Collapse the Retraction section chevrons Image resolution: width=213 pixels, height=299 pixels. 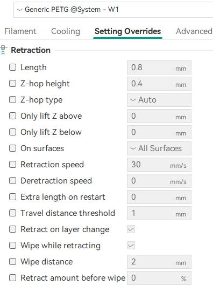(x=3, y=53)
